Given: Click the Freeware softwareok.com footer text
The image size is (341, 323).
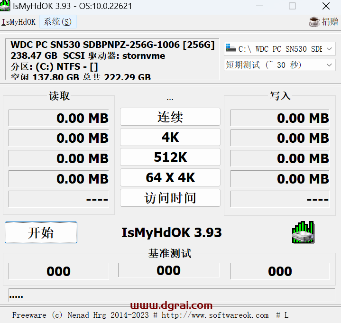Looking at the screenshot, I should click(x=150, y=315).
